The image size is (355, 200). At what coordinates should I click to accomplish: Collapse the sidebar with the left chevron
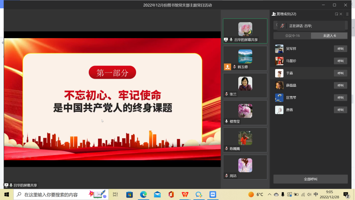click(3, 43)
